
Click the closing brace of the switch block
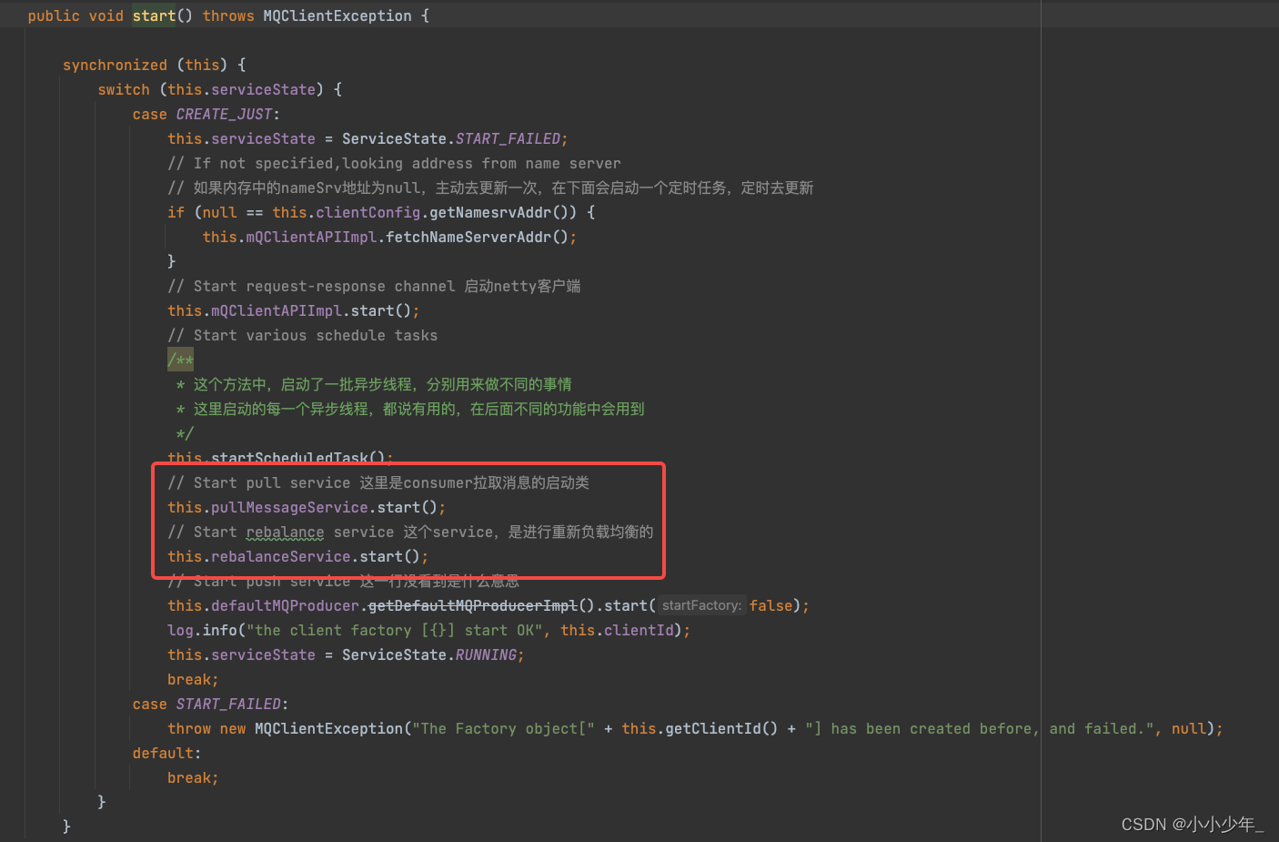101,802
